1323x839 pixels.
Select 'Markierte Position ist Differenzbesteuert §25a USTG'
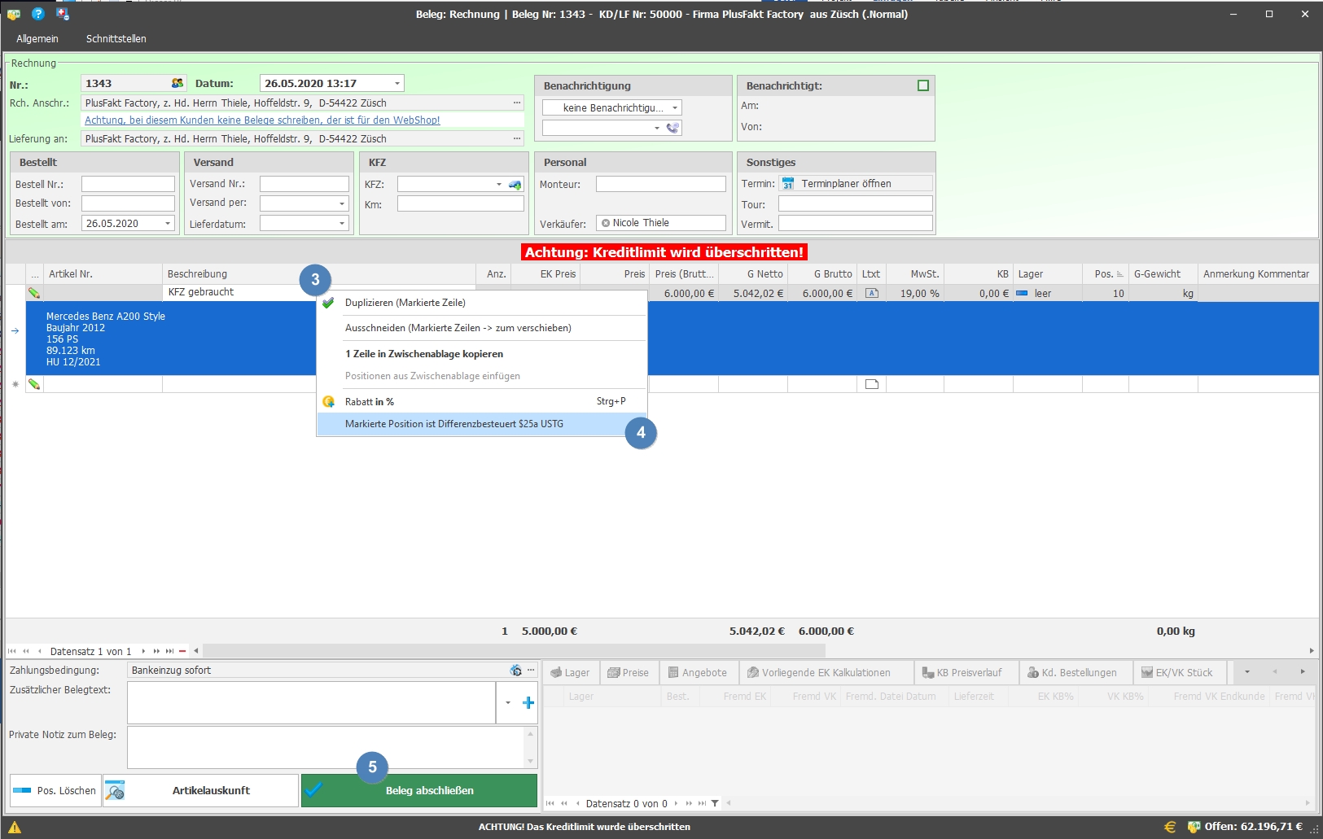click(x=482, y=424)
